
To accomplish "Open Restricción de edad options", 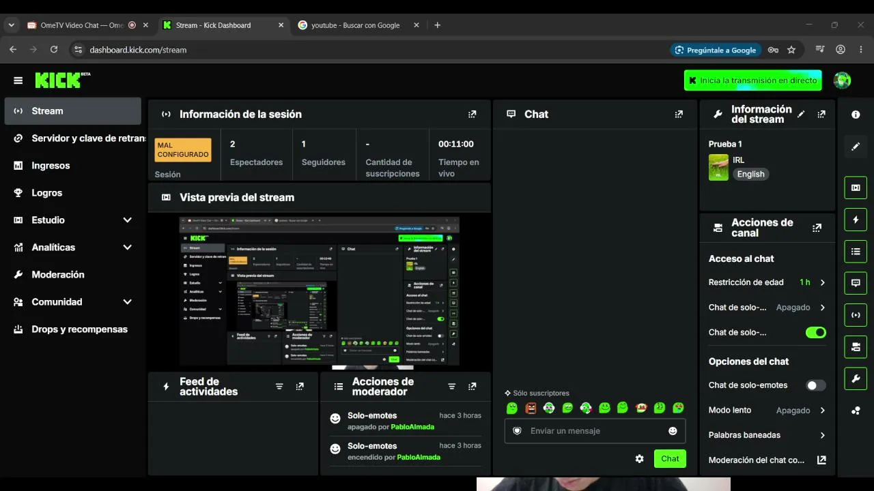I will coord(767,282).
